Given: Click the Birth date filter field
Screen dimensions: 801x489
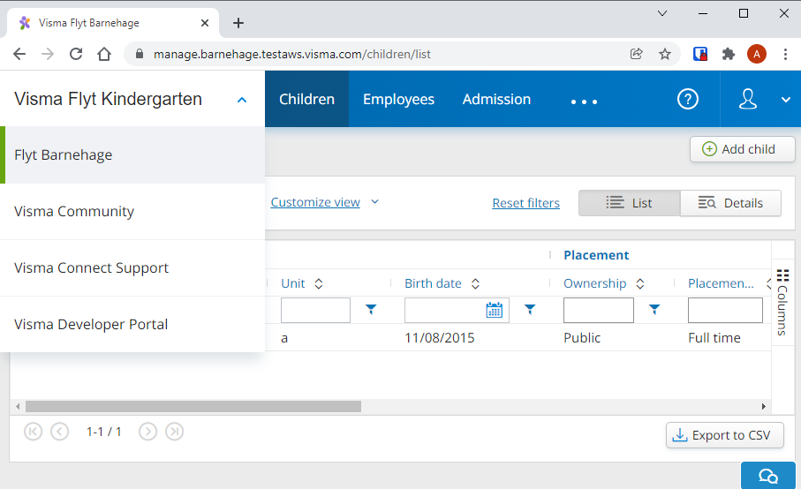Looking at the screenshot, I should point(445,311).
